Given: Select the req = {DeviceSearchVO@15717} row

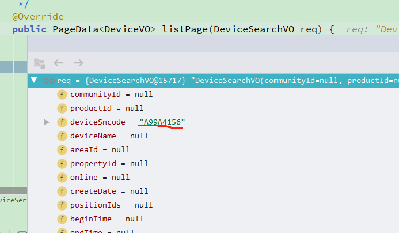Looking at the screenshot, I should 214,81.
